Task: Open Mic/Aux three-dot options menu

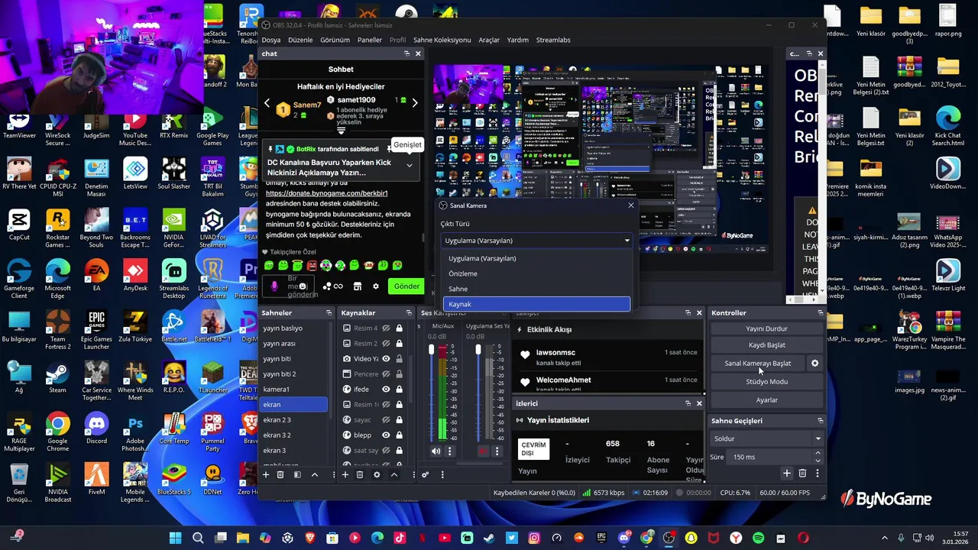Action: click(x=449, y=451)
